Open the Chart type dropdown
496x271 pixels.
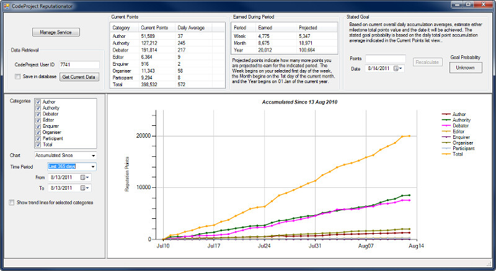click(x=93, y=156)
